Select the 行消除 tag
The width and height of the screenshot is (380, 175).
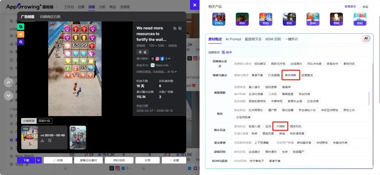pos(280,126)
